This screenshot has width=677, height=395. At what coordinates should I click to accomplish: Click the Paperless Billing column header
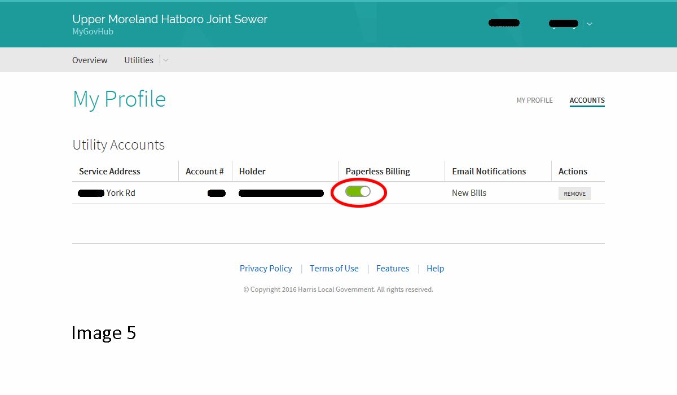377,172
